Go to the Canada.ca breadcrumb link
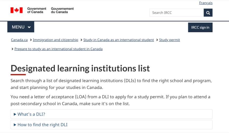229x133 pixels. 19,40
